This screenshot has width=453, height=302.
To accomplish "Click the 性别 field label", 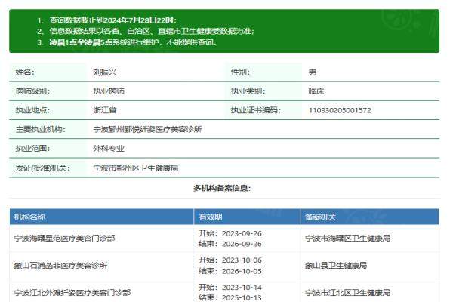I will [240, 72].
